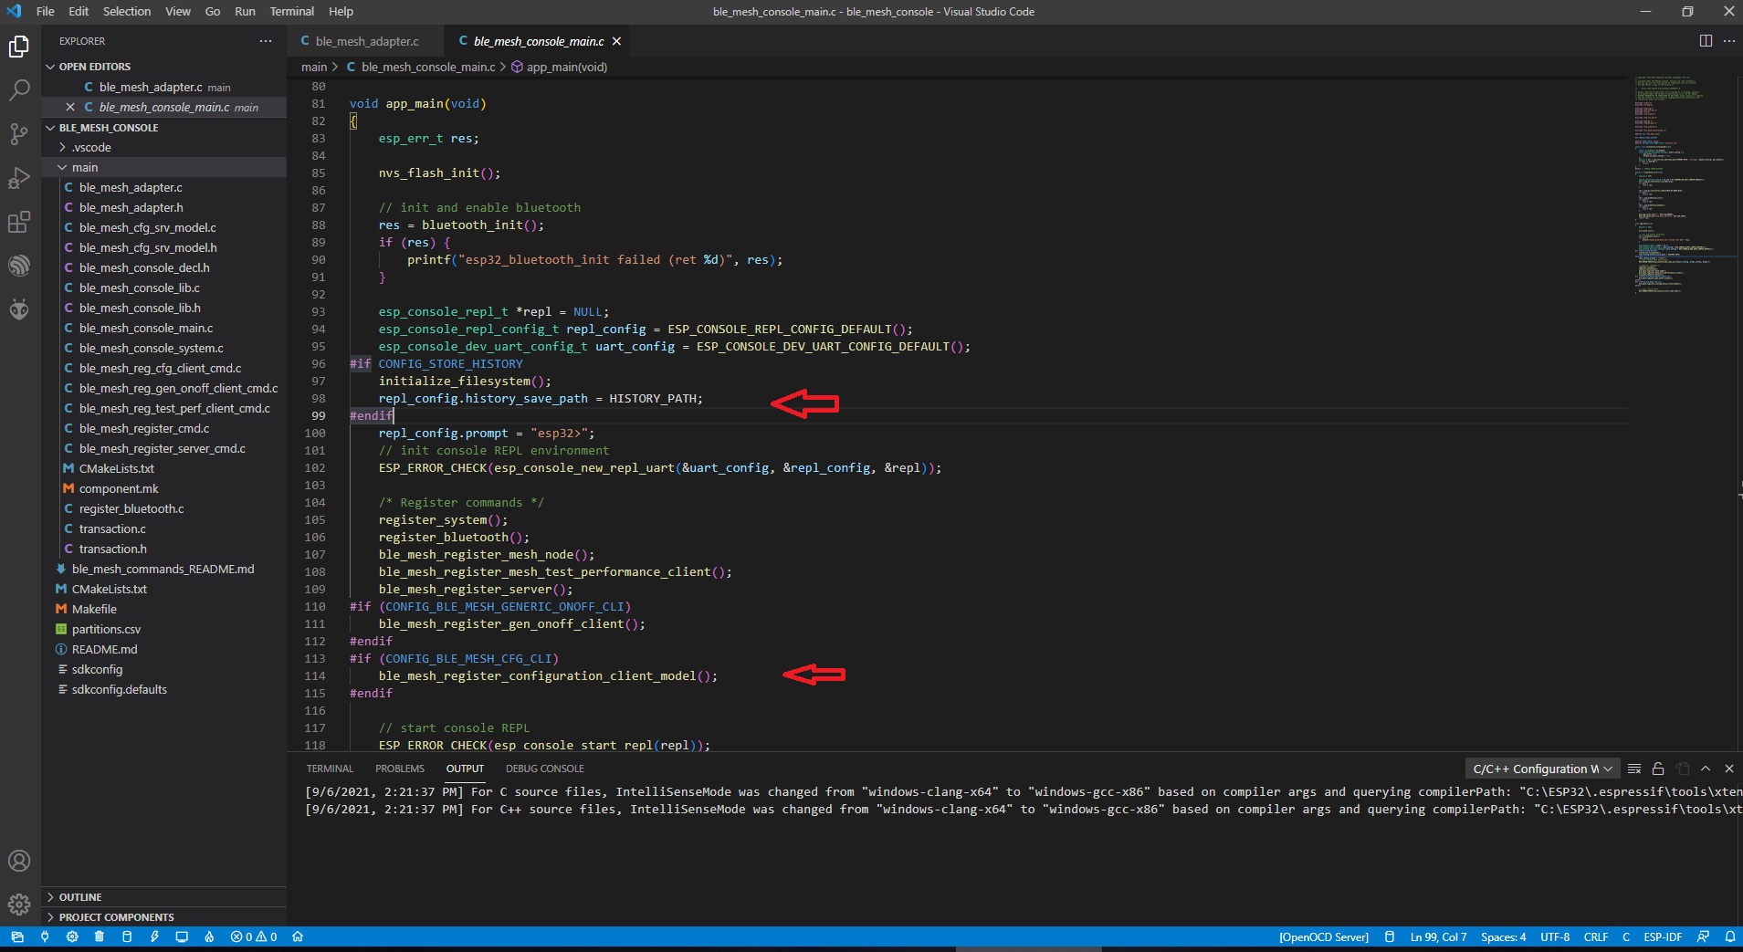Run build, flash and monitor flame icon
This screenshot has height=952, width=1743.
tap(209, 936)
